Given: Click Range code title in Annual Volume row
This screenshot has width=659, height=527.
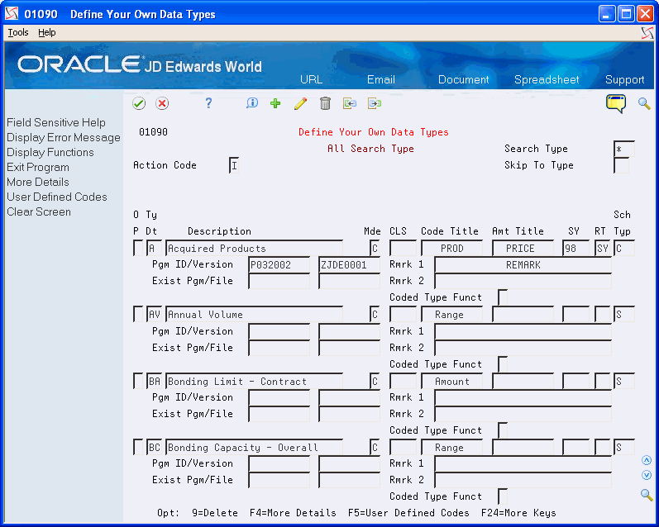Looking at the screenshot, I should pos(451,315).
